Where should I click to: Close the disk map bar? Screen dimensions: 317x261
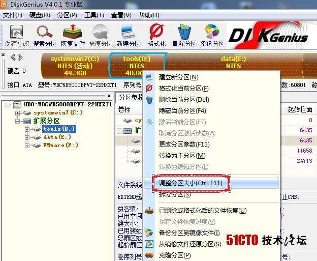3,54
